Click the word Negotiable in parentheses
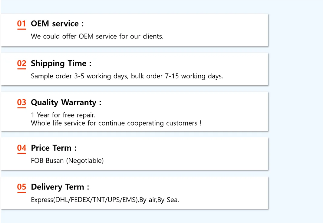The height and width of the screenshot is (223, 323). 85,161
